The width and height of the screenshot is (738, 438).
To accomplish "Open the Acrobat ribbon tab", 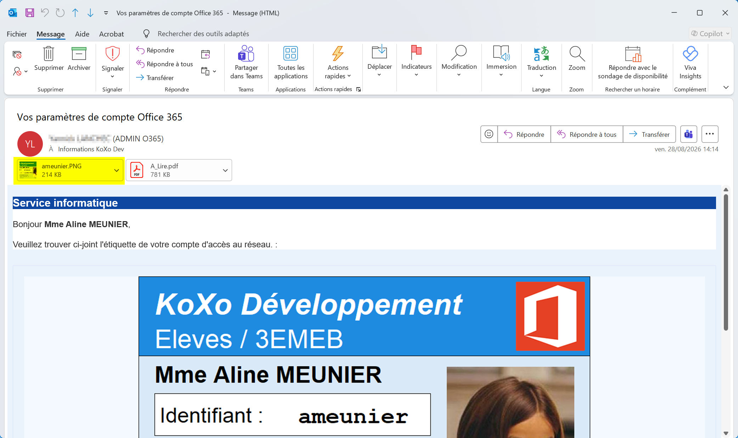I will point(112,34).
